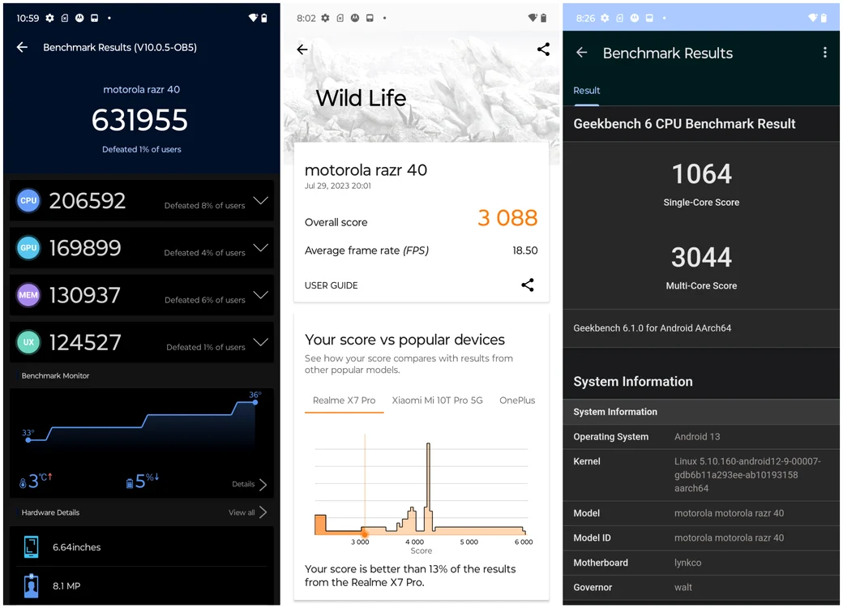Screen dimensions: 843x608
Task: Tap the Governor value walt
Action: (683, 588)
